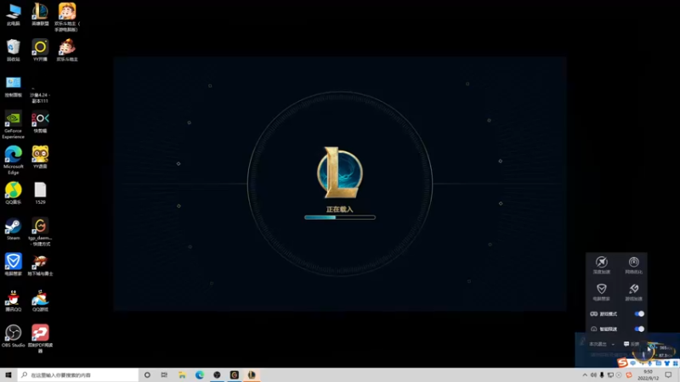Launch QQ音乐 from the desktop
680x382 pixels.
pyautogui.click(x=14, y=194)
